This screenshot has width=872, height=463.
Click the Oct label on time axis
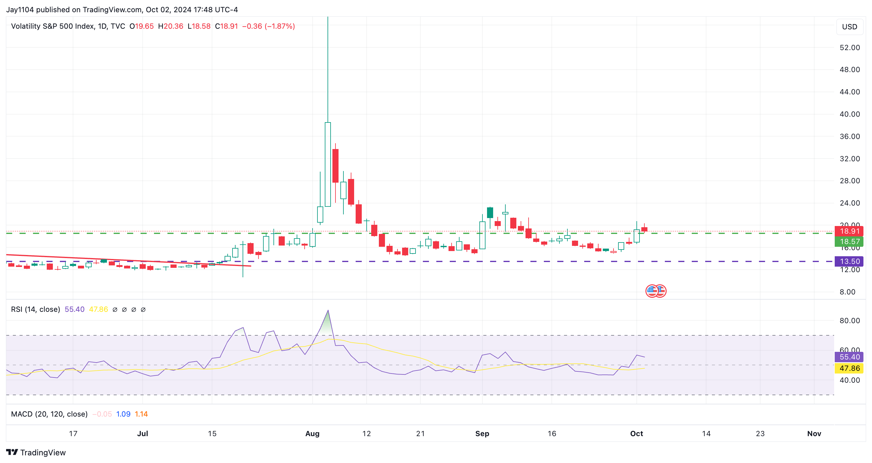click(636, 434)
